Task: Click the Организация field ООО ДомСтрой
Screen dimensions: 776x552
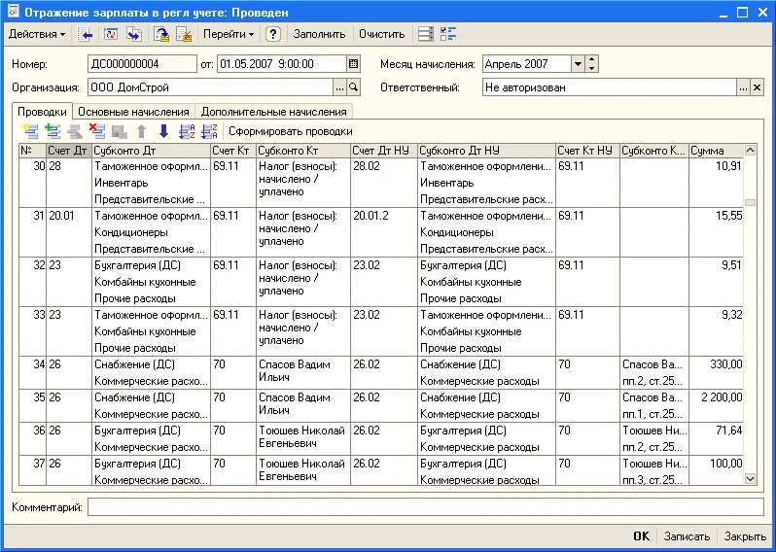Action: tap(211, 87)
